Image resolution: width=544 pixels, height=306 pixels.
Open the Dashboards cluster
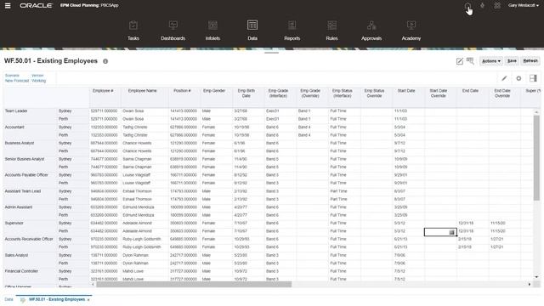(173, 31)
